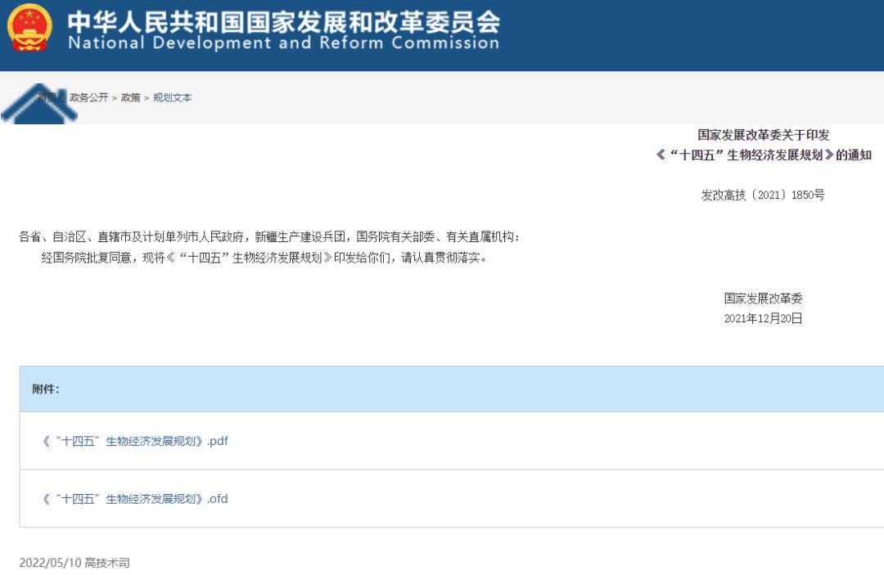Go to the 政策 breadcrumb link
The width and height of the screenshot is (884, 575).
click(130, 97)
